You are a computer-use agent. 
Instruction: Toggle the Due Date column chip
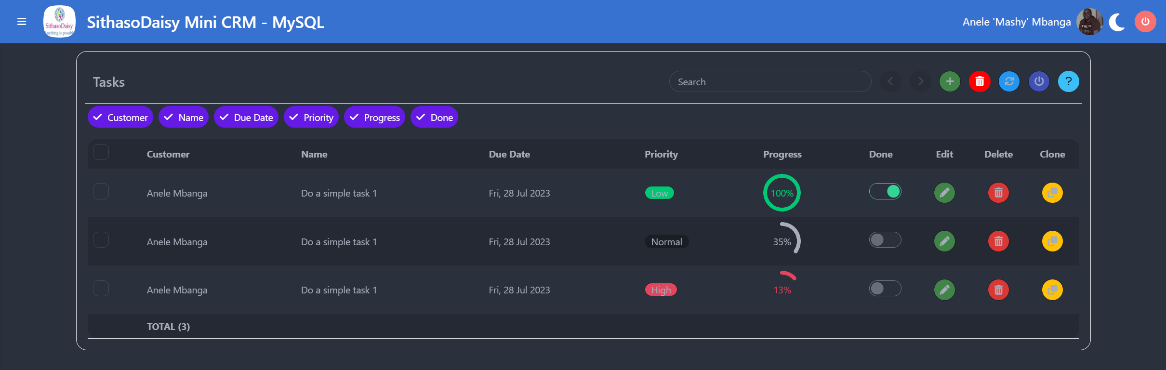[x=246, y=117]
